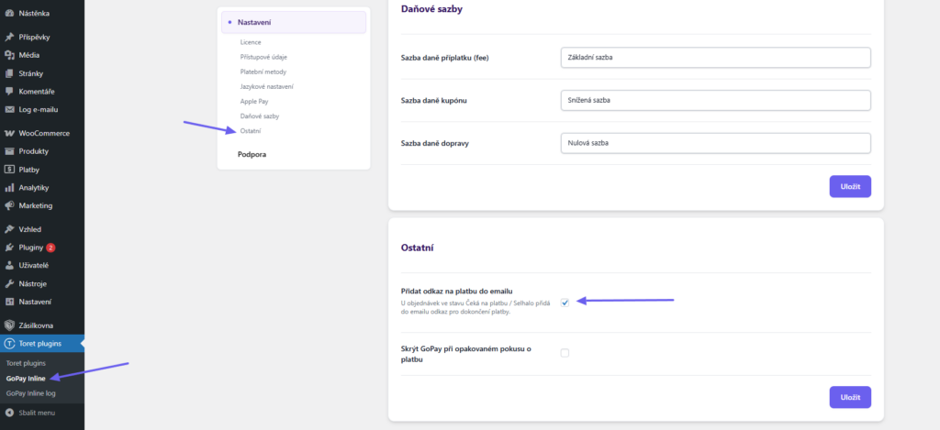
Task: Go to Přístupové údaje section
Action: tap(263, 57)
